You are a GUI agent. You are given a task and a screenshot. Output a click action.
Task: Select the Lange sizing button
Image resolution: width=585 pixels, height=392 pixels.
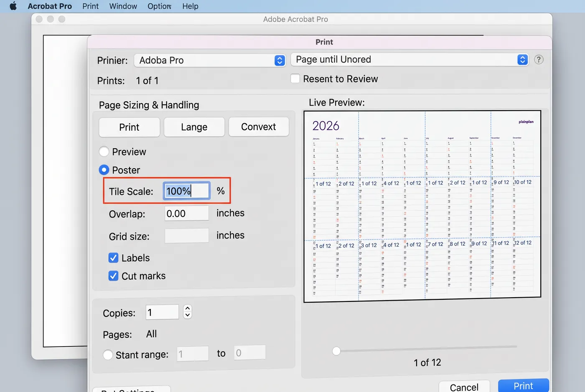pos(194,127)
